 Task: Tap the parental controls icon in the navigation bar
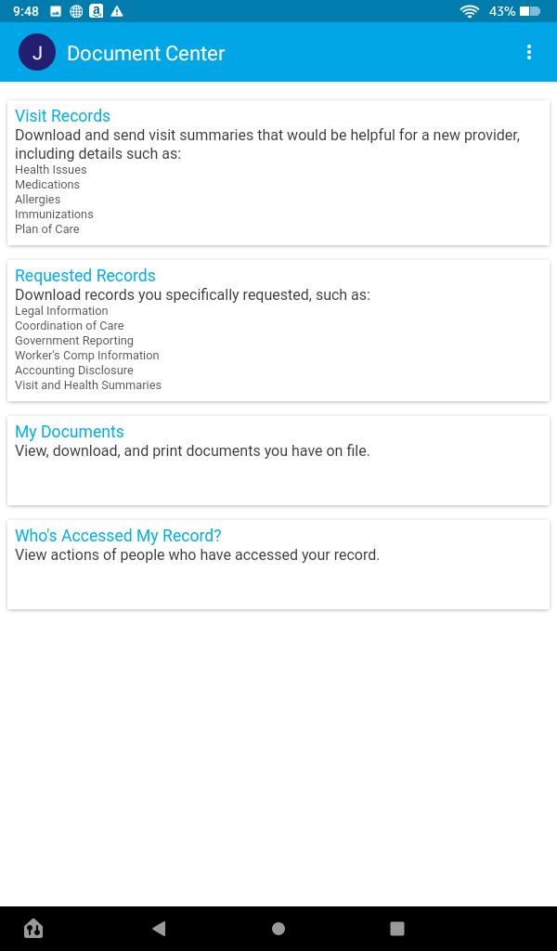(33, 928)
